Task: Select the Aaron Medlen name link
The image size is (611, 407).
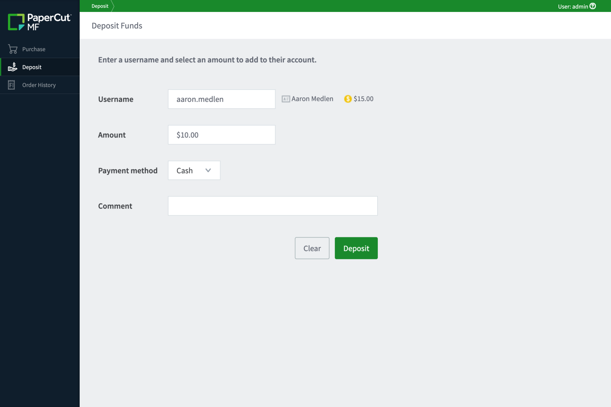Action: (x=312, y=98)
